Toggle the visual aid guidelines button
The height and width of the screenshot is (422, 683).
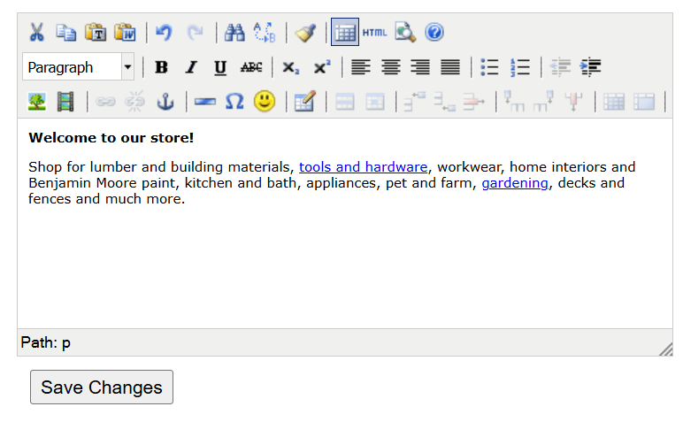345,33
